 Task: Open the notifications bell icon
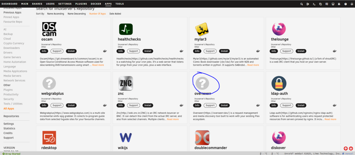352,4
